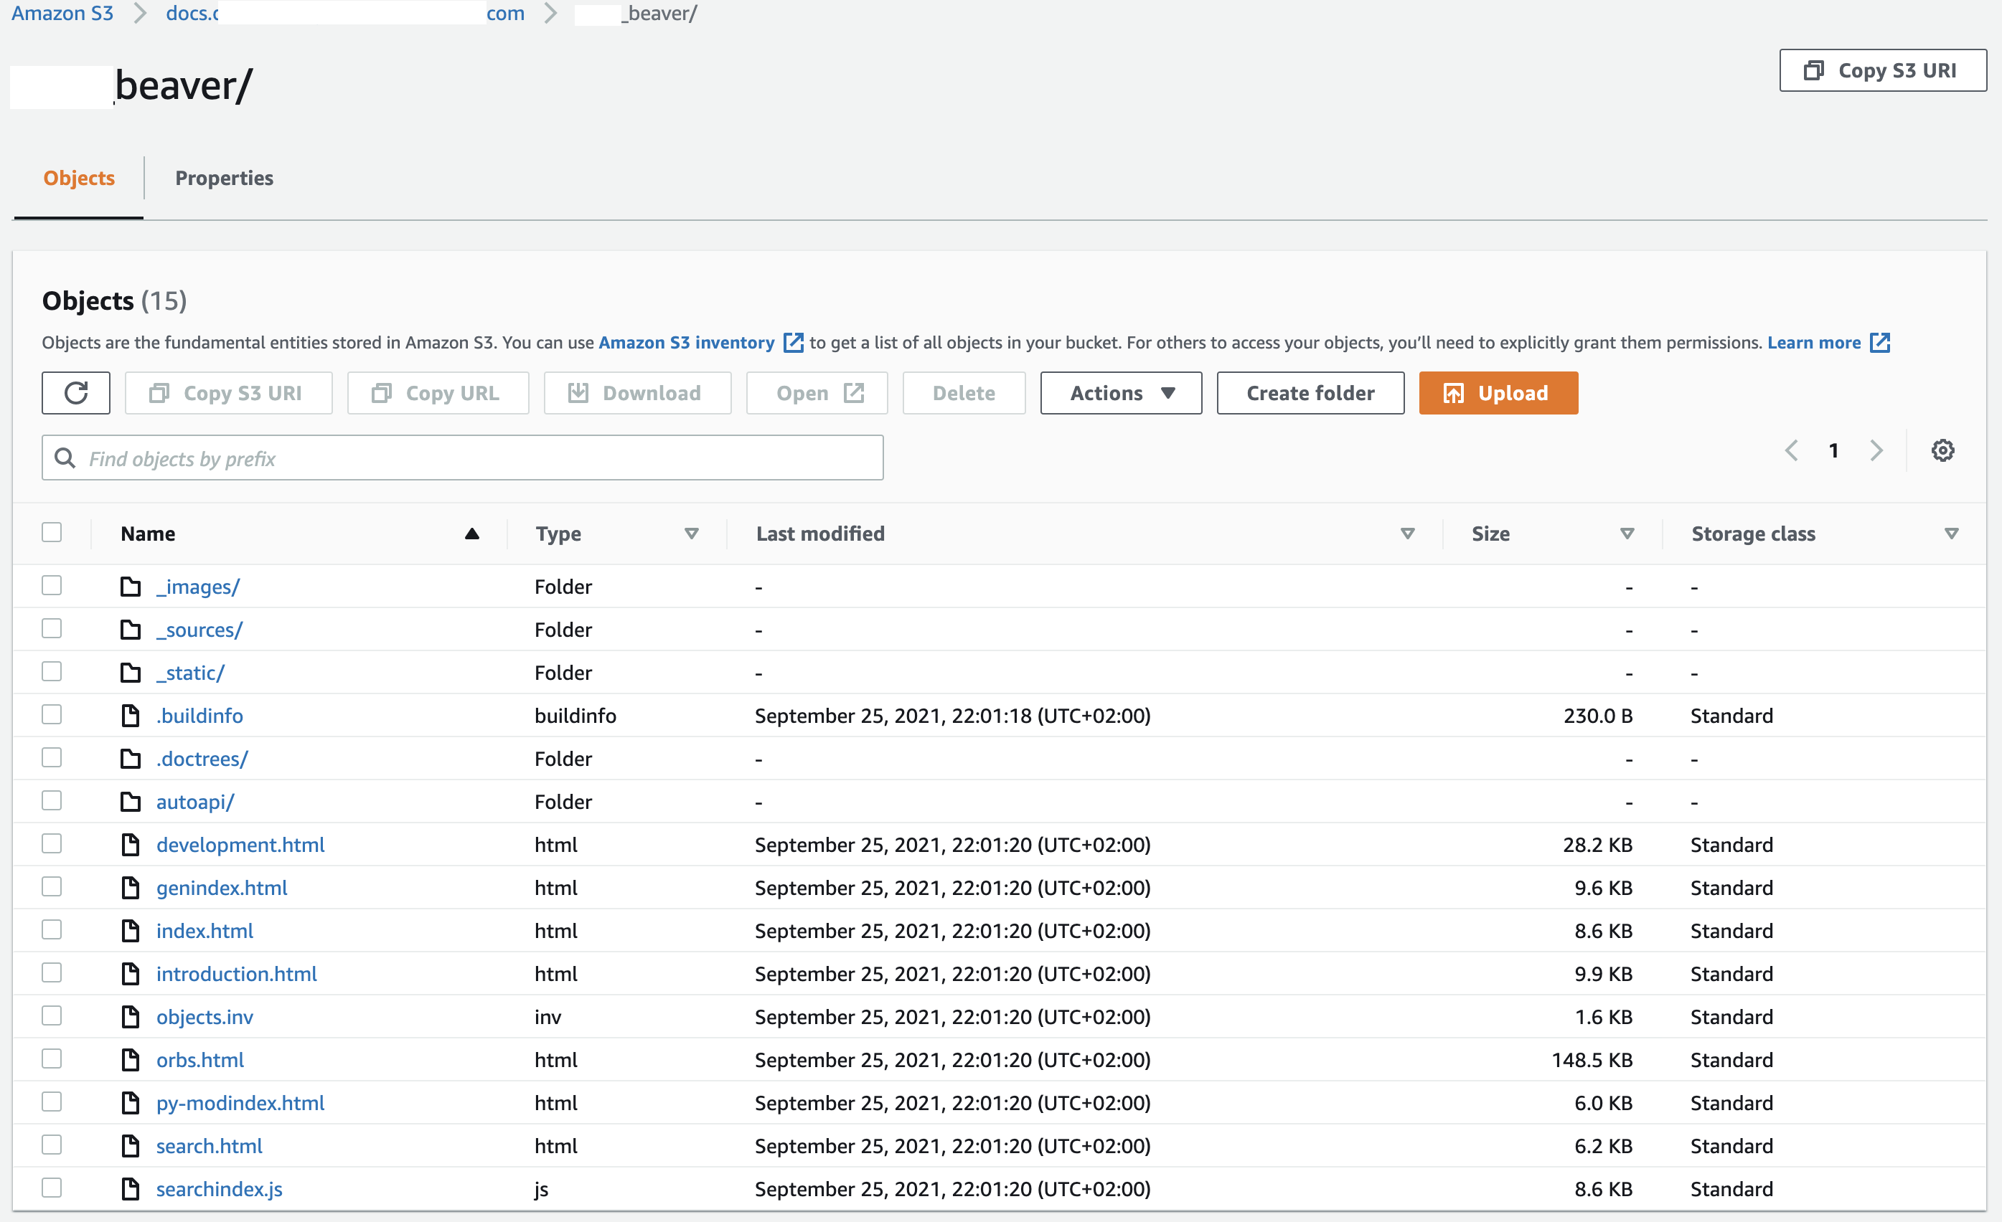Open the genindex.html object link
This screenshot has height=1222, width=2002.
(222, 888)
